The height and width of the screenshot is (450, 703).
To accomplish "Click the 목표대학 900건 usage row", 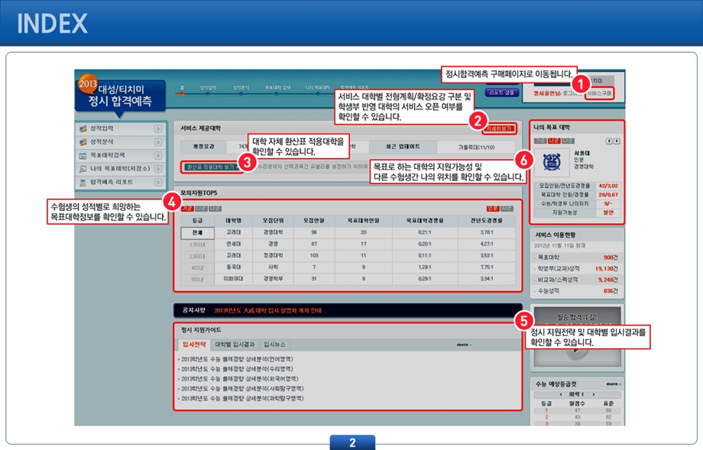I will pyautogui.click(x=577, y=257).
